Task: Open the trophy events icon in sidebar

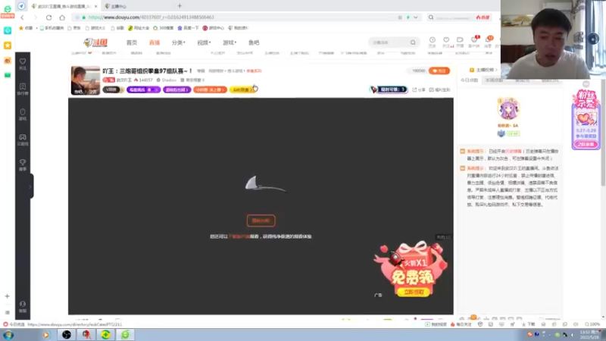Action: click(x=23, y=164)
